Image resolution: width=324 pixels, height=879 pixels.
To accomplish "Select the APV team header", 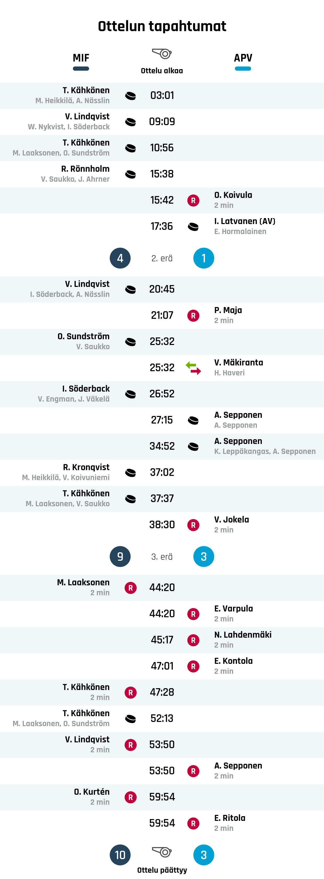I will [243, 58].
